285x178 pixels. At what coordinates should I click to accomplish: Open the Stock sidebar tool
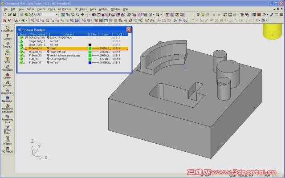click(x=7, y=61)
